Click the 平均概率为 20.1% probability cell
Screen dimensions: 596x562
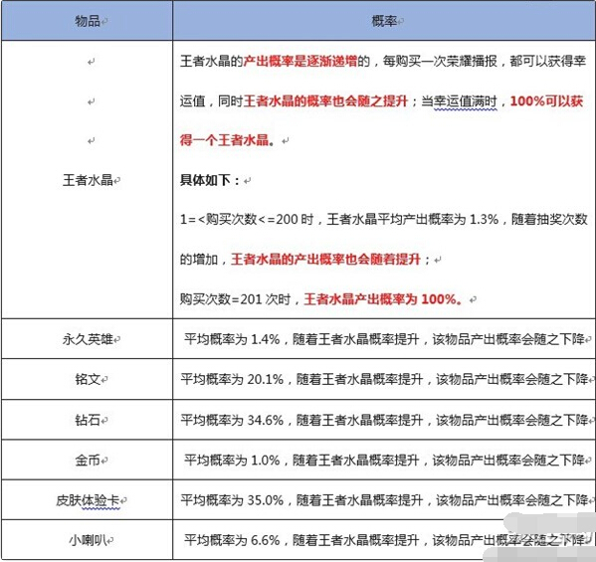pyautogui.click(x=384, y=379)
